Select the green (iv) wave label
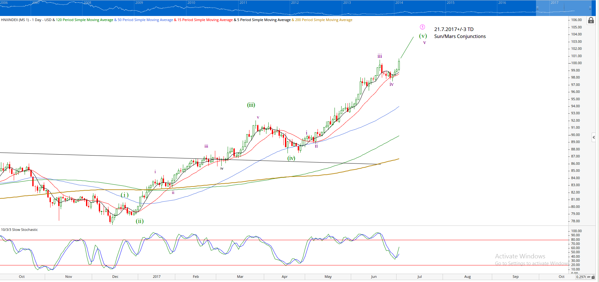This screenshot has width=599, height=282. 291,158
